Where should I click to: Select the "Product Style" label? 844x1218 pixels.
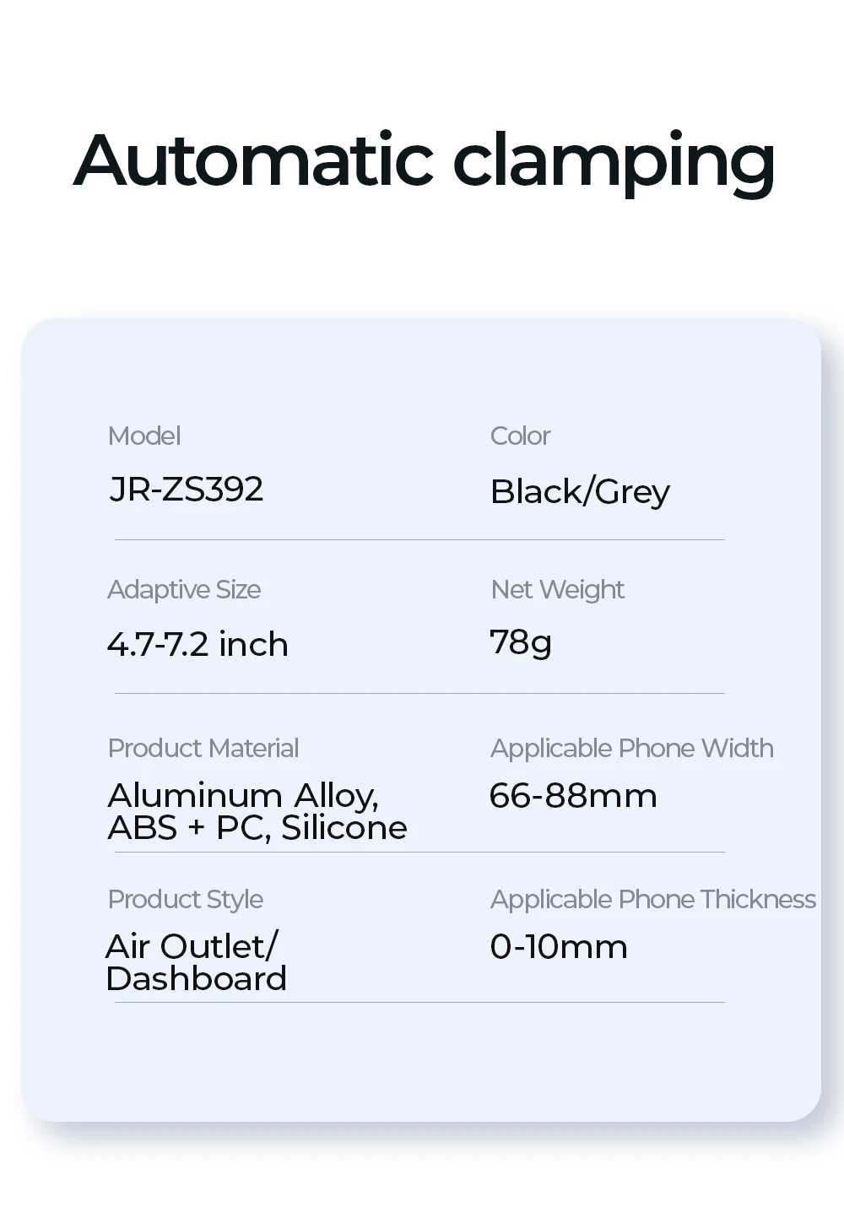click(186, 899)
